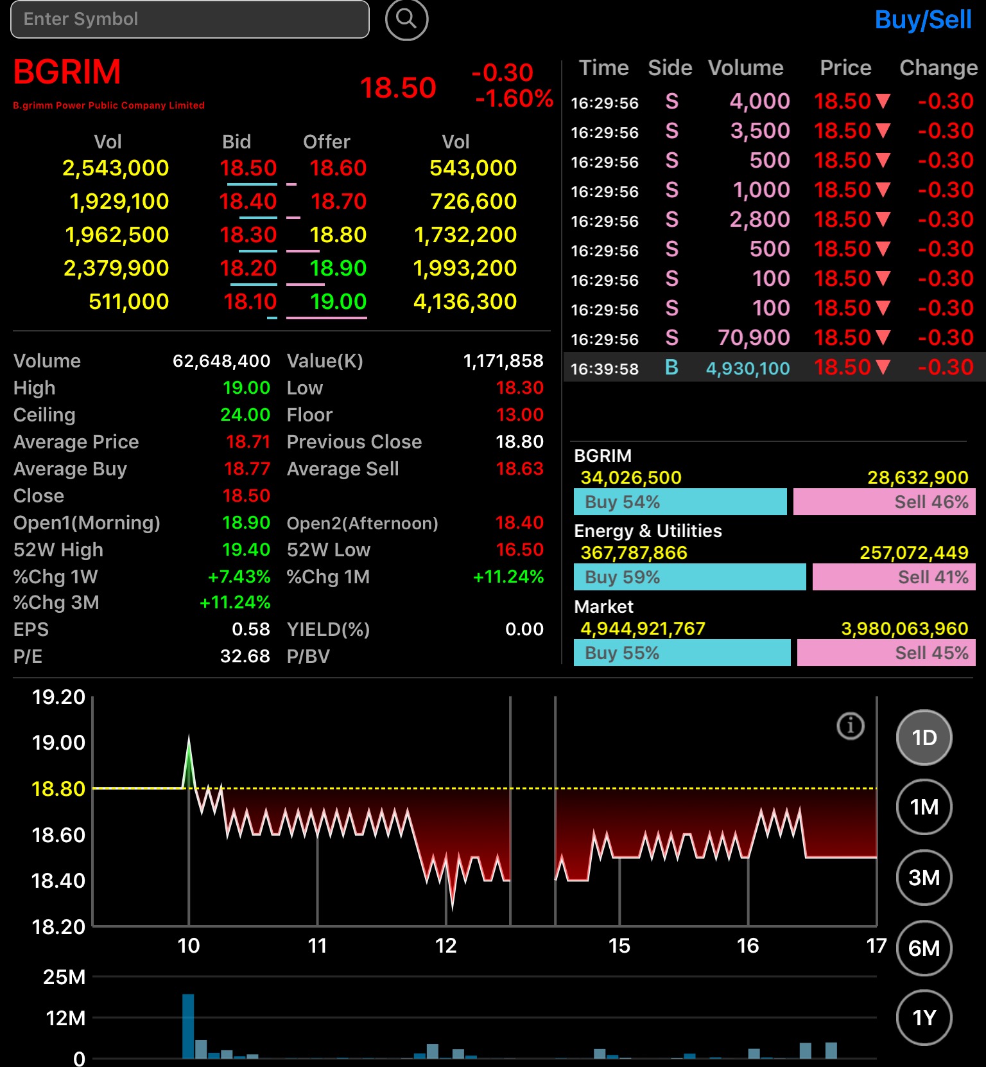Click the magnifier search icon
The height and width of the screenshot is (1067, 986).
tap(406, 19)
